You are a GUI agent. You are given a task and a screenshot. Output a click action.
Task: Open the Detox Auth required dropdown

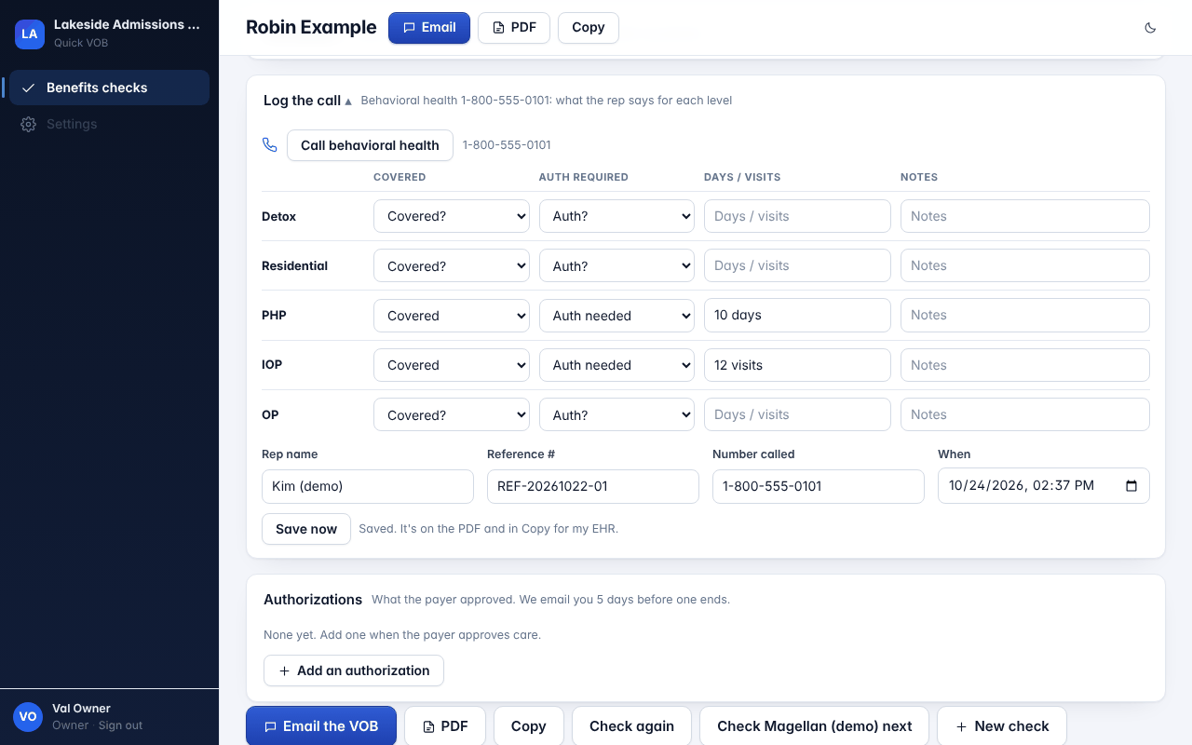click(616, 216)
